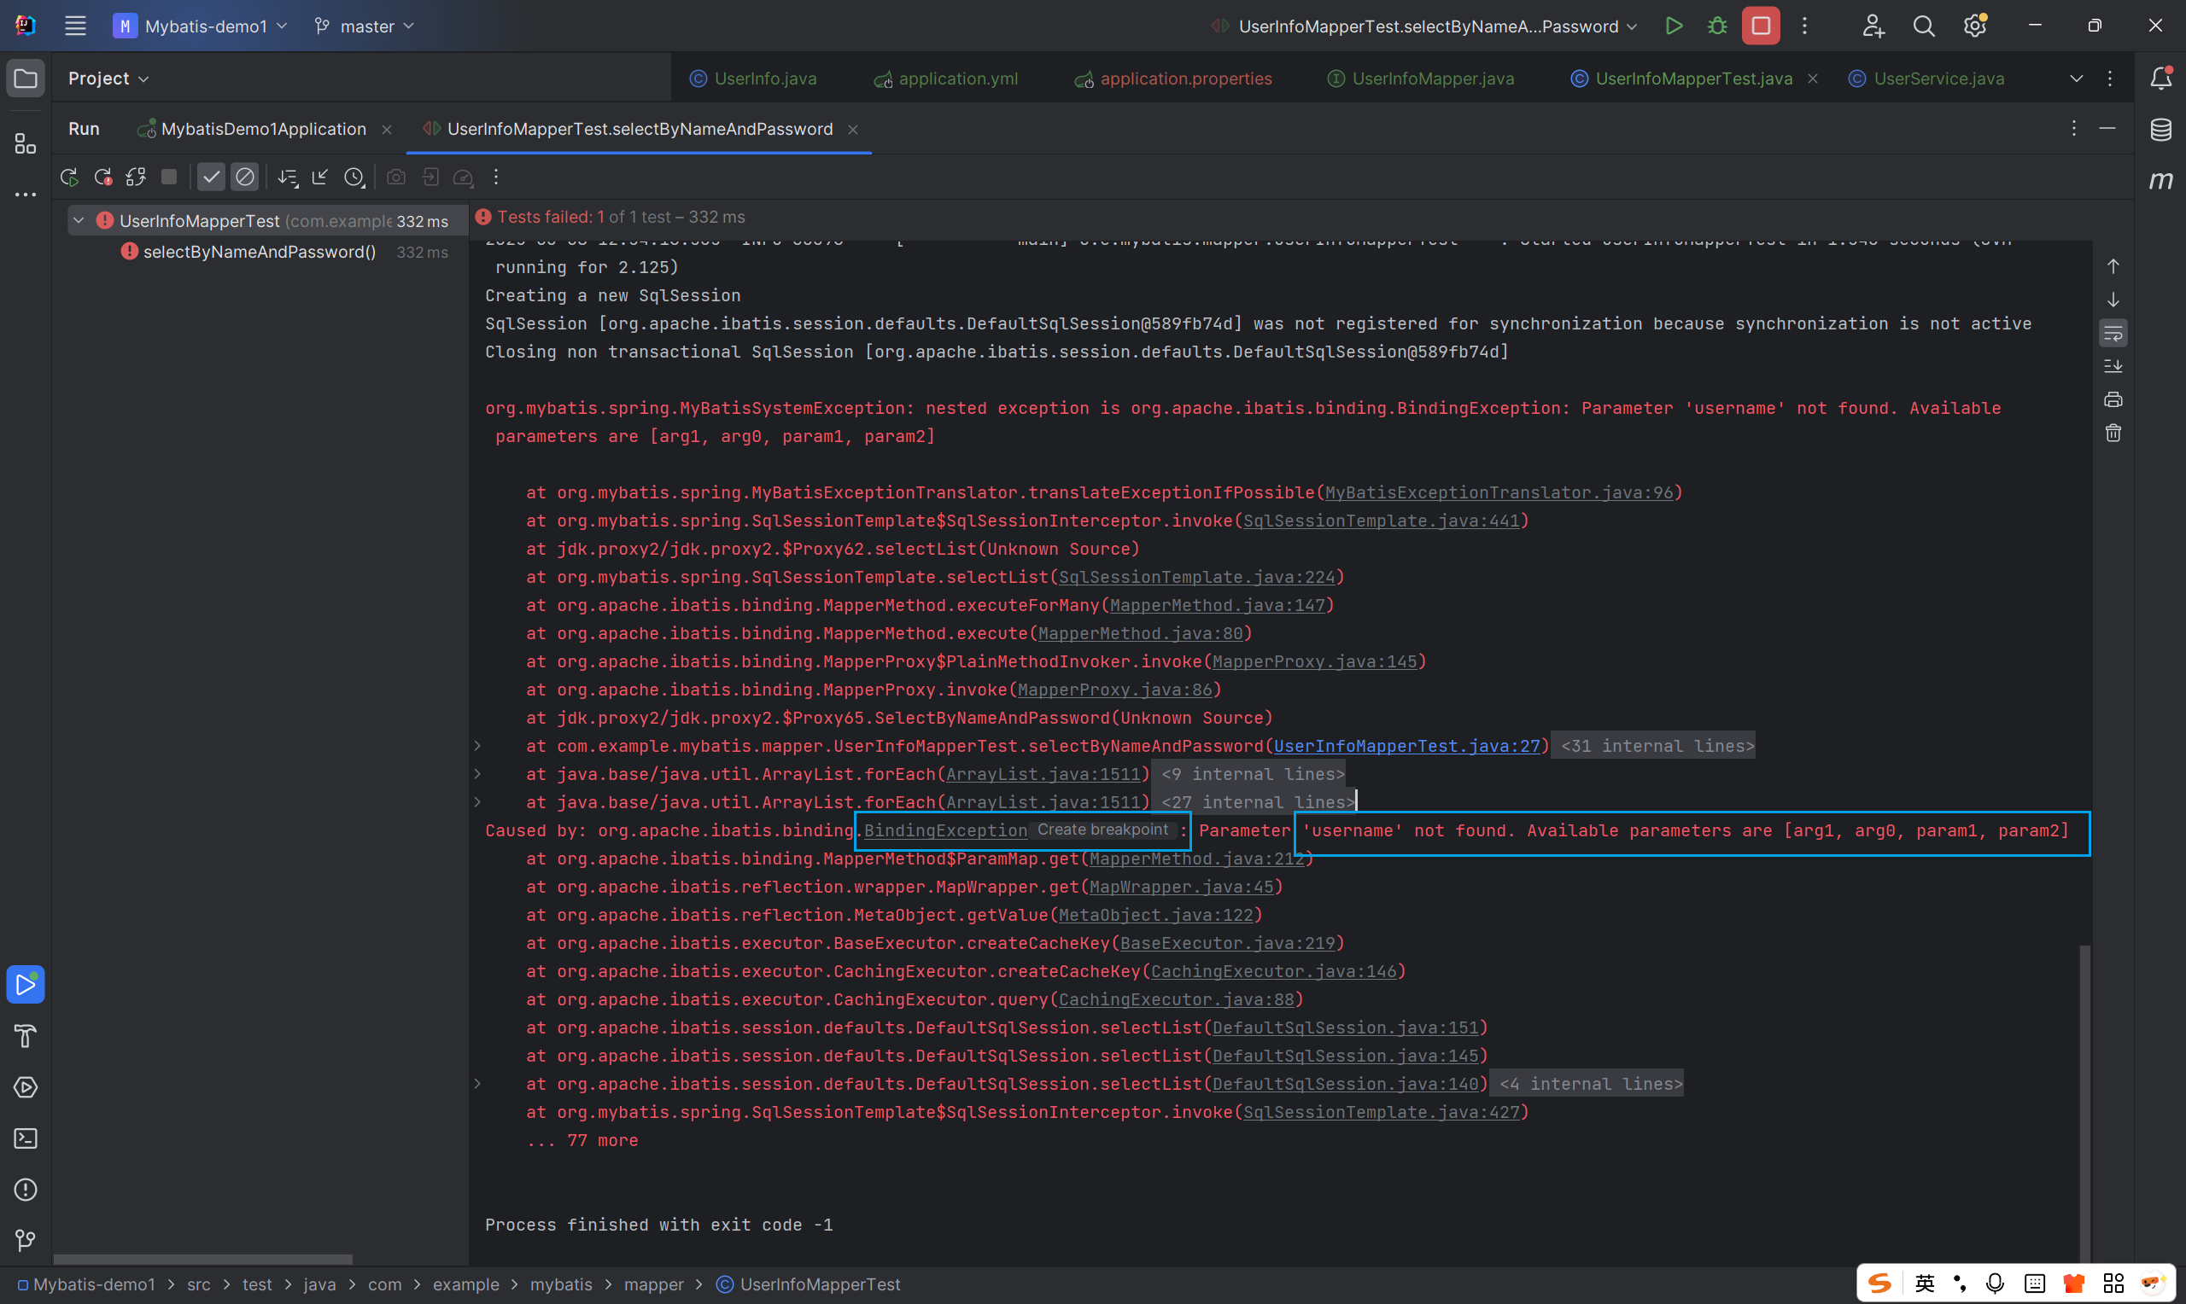This screenshot has height=1304, width=2186.
Task: Open SqlSessionTemplate.java:441 link
Action: (x=1381, y=521)
